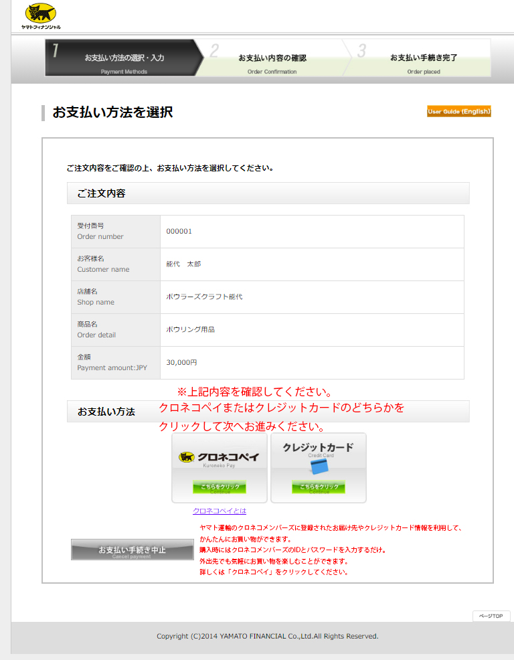Click the ご注文内容 section header
The width and height of the screenshot is (514, 660).
[x=268, y=193]
